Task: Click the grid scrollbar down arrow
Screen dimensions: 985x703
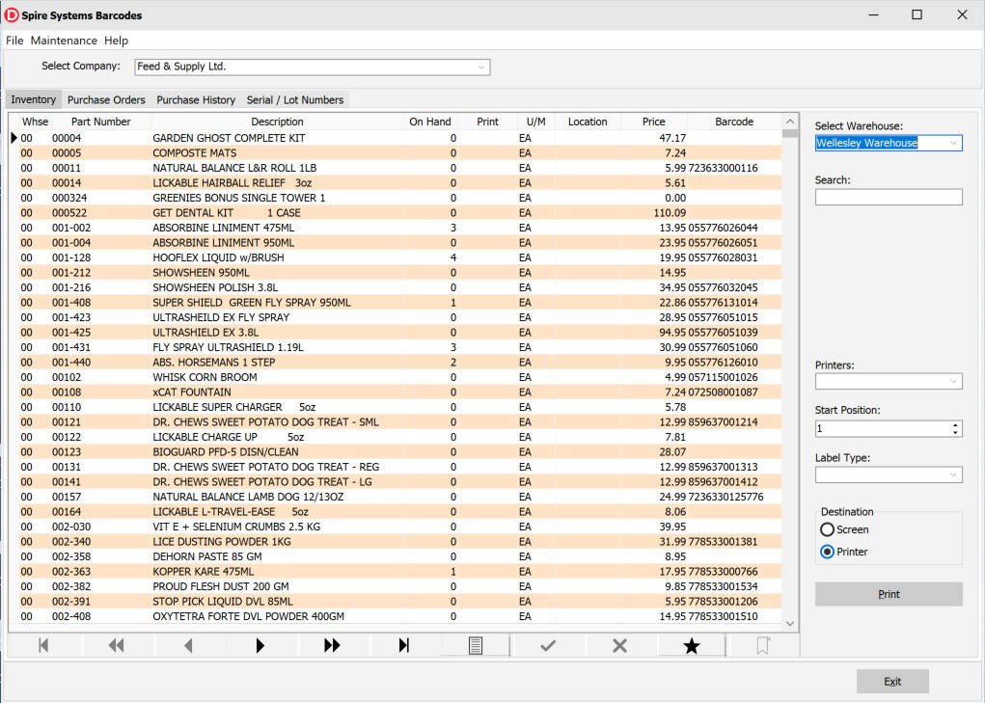Action: pos(790,624)
